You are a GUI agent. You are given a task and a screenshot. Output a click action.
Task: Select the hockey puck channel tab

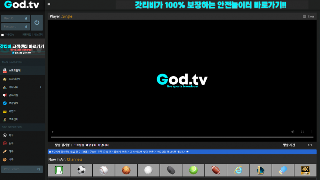[x=171, y=170]
